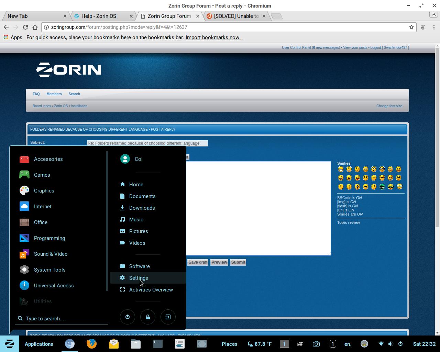440x352 pixels.
Task: Open the Places menu
Action: (229, 344)
